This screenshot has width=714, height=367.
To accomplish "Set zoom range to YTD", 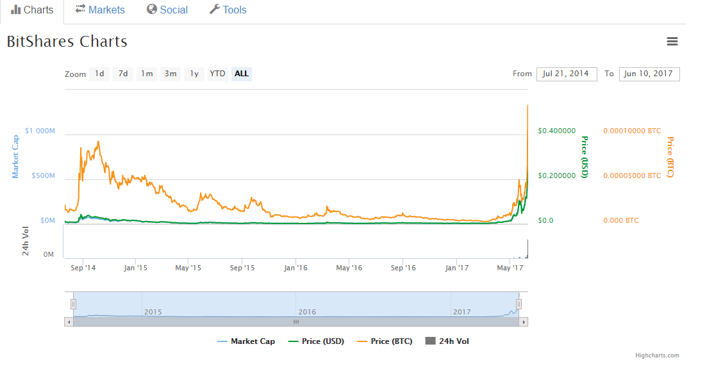I will 218,74.
